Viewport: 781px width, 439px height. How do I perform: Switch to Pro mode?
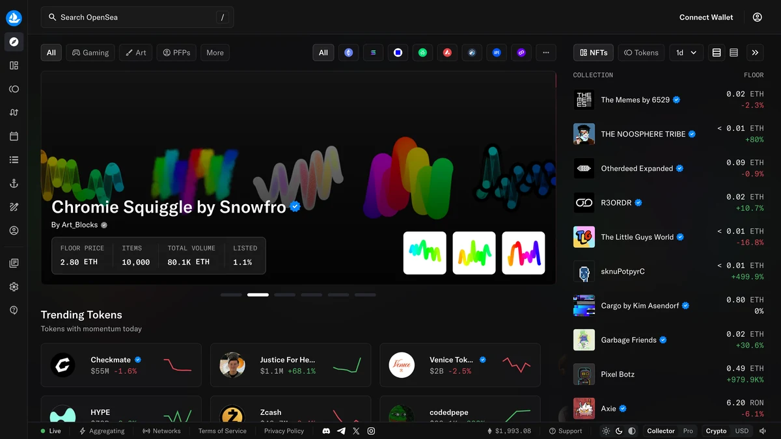688,431
